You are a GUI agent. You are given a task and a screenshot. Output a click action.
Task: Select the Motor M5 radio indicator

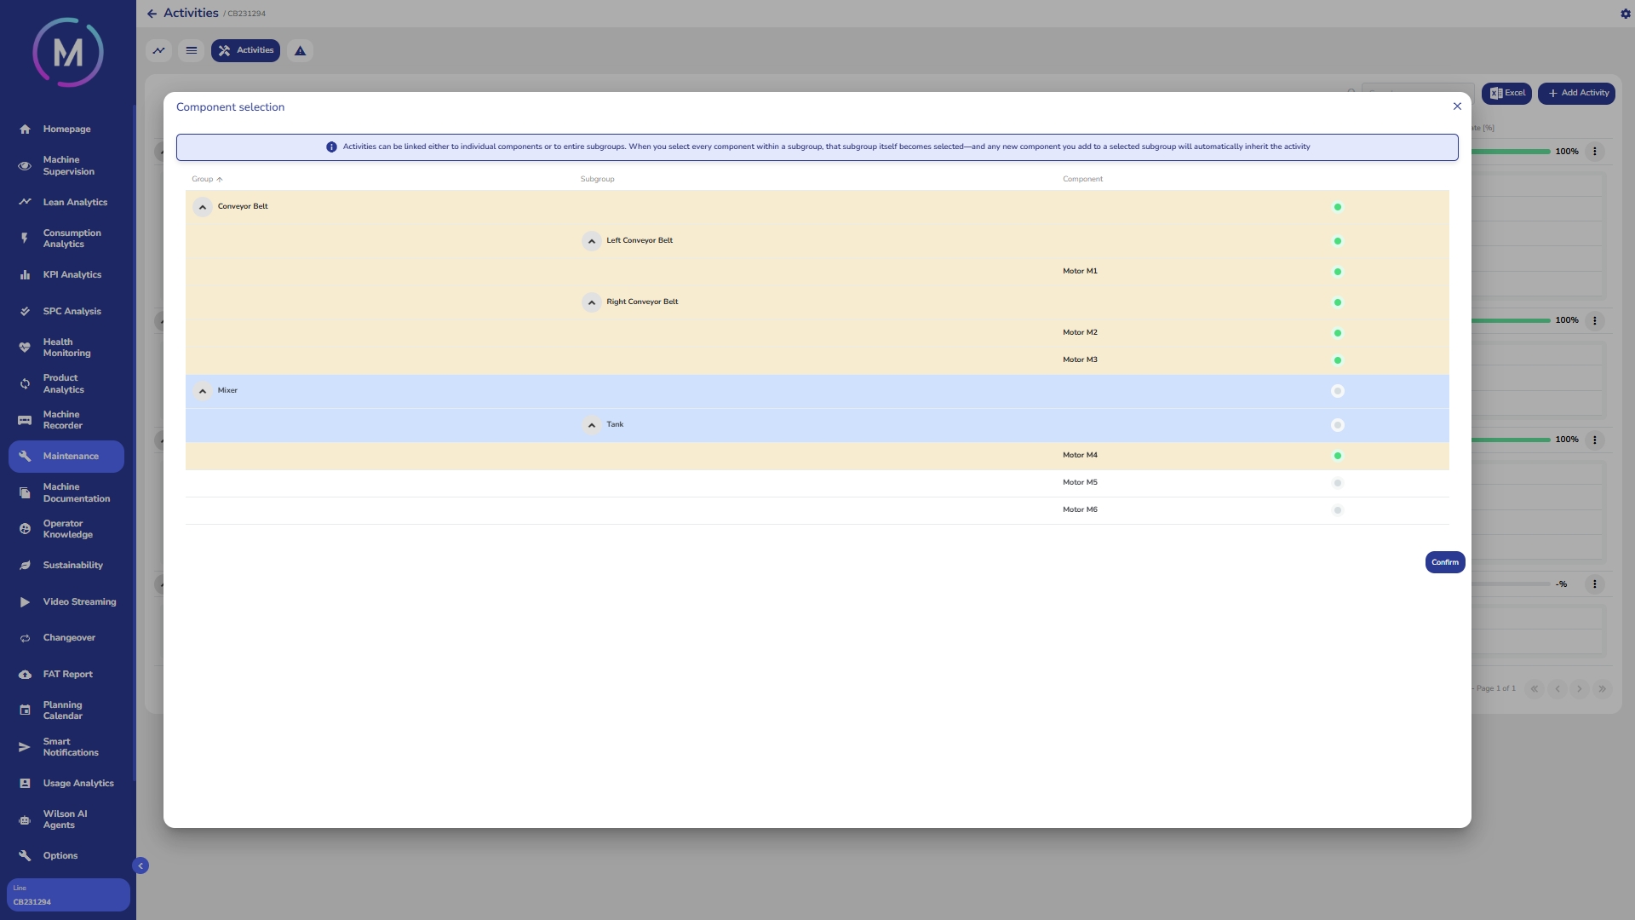[x=1337, y=483]
